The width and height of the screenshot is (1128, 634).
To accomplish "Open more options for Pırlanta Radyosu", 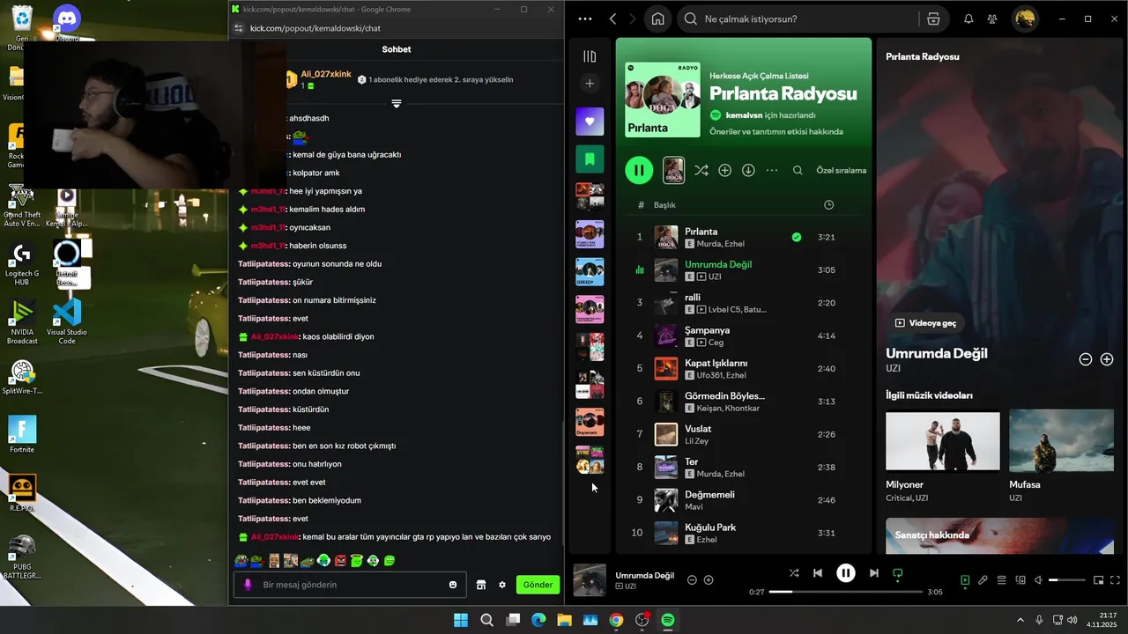I will 772,170.
